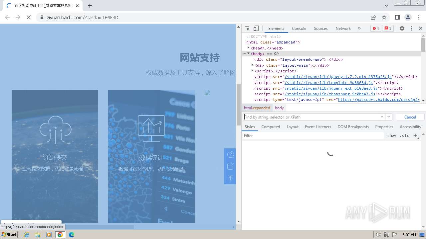426x239 pixels.
Task: Select the Elements tab
Action: pyautogui.click(x=276, y=29)
